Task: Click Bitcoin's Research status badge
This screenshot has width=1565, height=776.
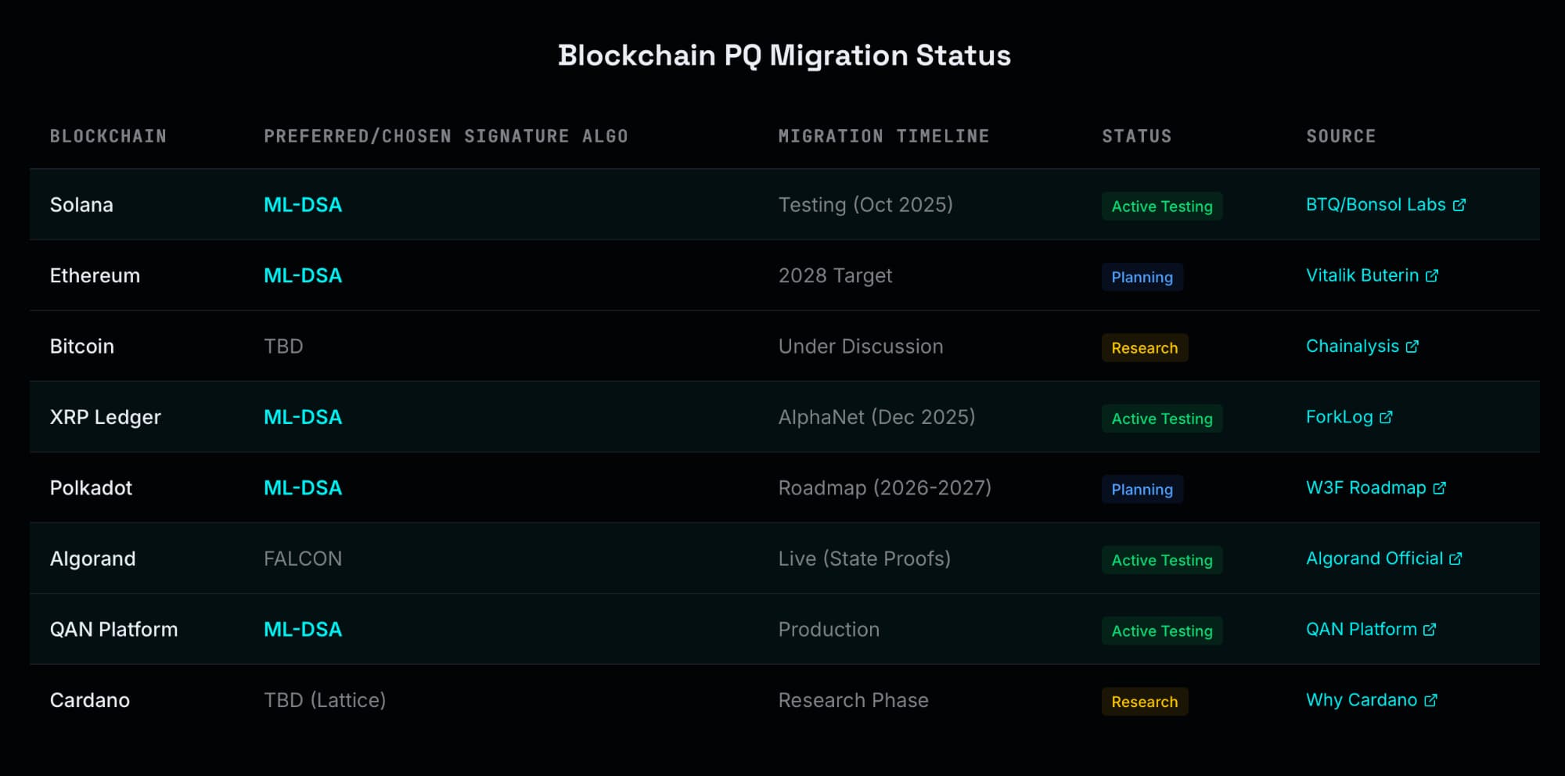Action: 1144,348
